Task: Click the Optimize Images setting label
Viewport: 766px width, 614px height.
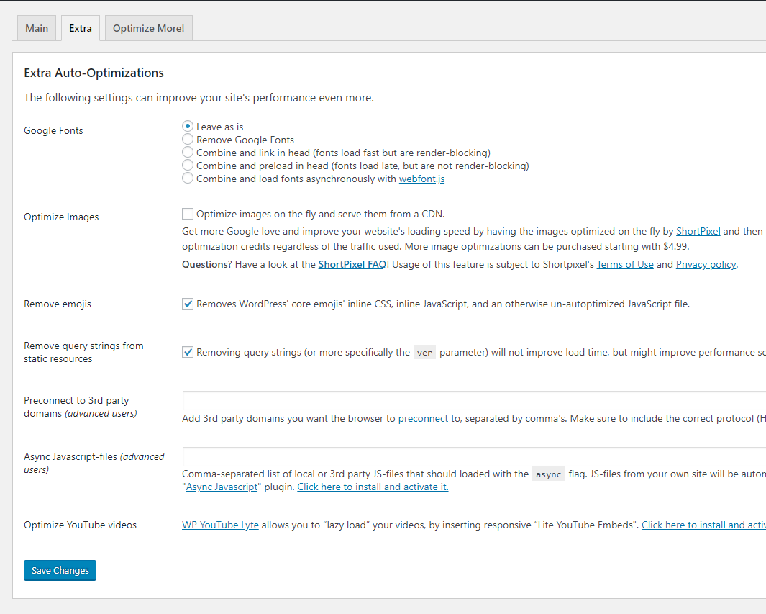Action: pyautogui.click(x=61, y=217)
